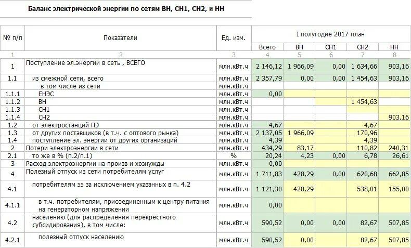The width and height of the screenshot is (411, 248).
Task: Select cell value 1 121,30
Action: (x=269, y=189)
